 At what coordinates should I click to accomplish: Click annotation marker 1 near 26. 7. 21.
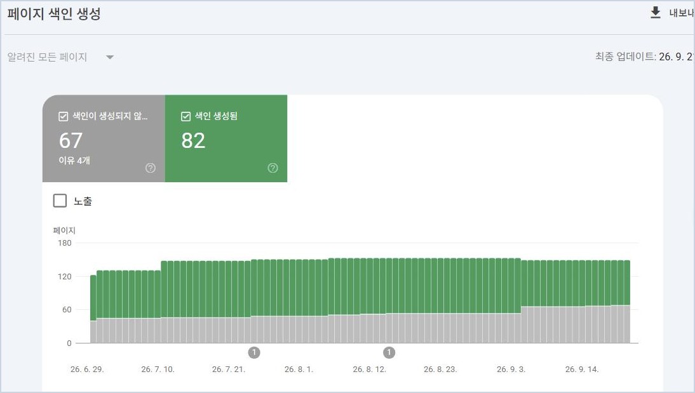(x=254, y=352)
